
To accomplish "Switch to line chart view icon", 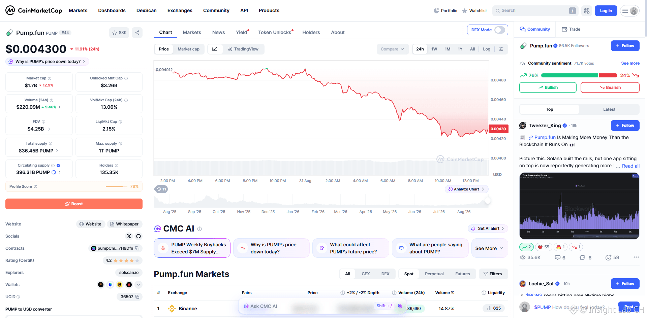I will click(x=215, y=49).
